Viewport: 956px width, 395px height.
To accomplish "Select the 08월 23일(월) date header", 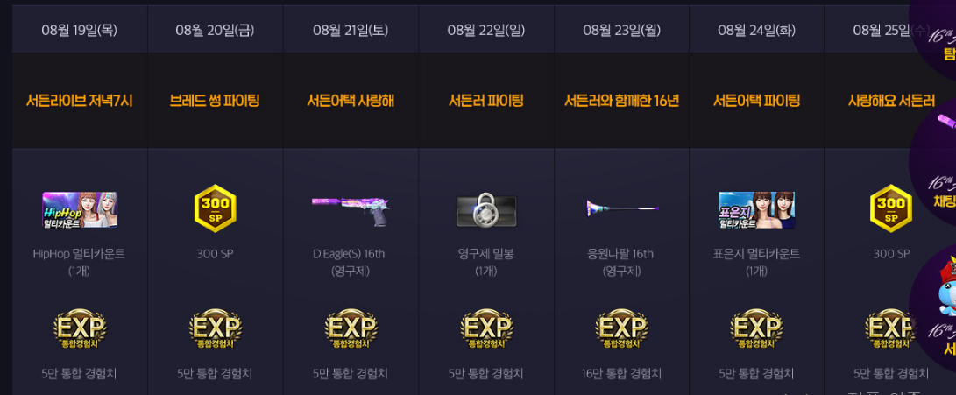I will tap(621, 30).
